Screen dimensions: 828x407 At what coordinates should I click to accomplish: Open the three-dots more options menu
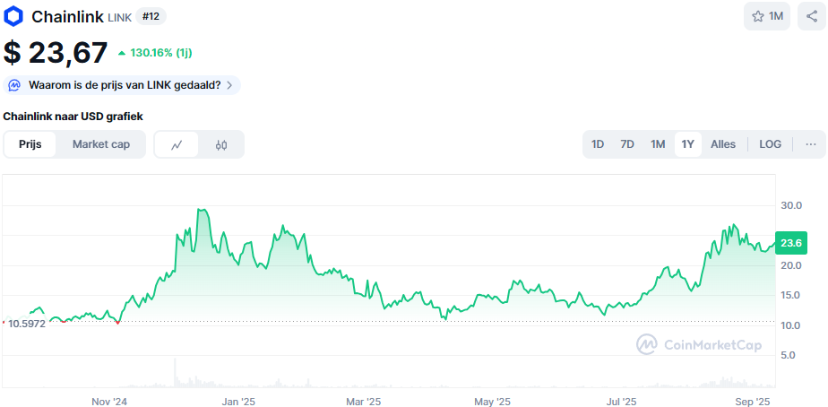811,143
